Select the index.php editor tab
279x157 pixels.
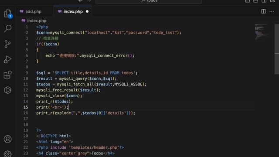tap(73, 12)
